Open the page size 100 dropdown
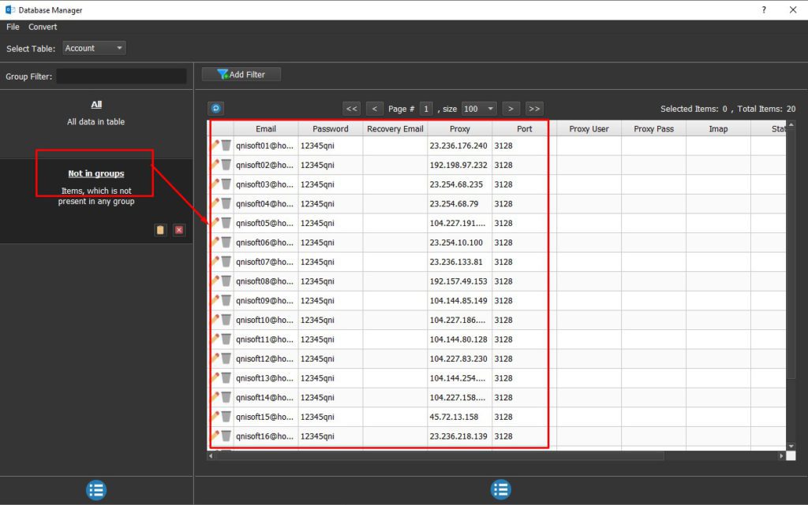This screenshot has height=505, width=808. click(x=479, y=109)
